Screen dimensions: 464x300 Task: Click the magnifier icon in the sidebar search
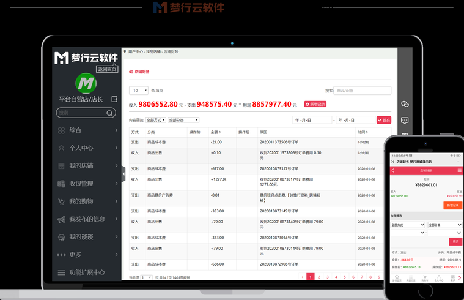pyautogui.click(x=109, y=113)
